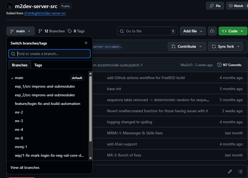This screenshot has height=178, width=248.
Task: Click the repository owner avatar icon
Action: [9, 6]
